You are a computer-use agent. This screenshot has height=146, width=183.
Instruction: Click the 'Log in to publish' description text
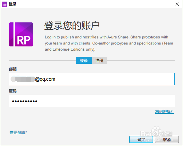[x=109, y=43]
